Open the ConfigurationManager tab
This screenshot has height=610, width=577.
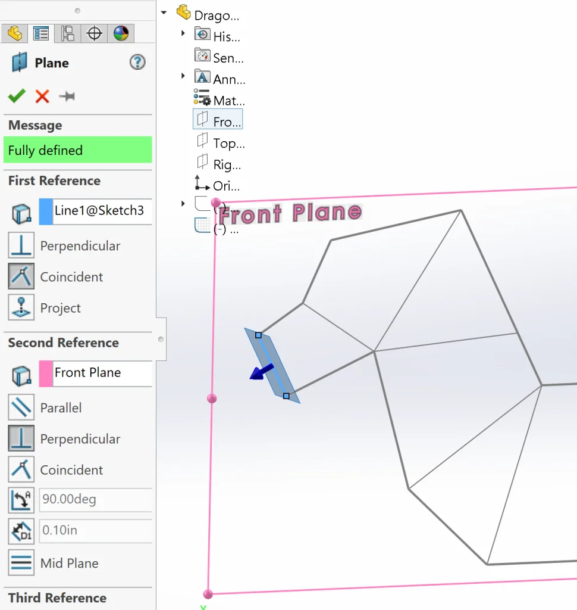tap(67, 33)
